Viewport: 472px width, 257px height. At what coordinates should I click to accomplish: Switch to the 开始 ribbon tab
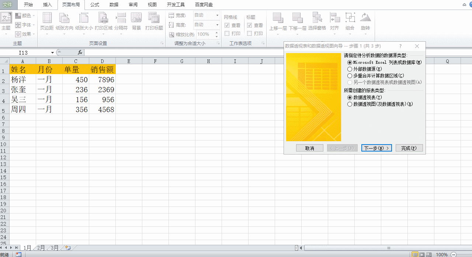click(28, 5)
